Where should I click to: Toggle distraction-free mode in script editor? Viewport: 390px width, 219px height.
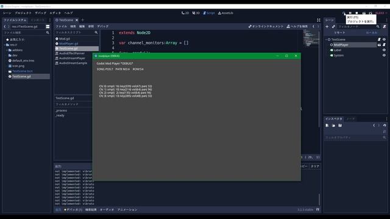click(x=319, y=20)
